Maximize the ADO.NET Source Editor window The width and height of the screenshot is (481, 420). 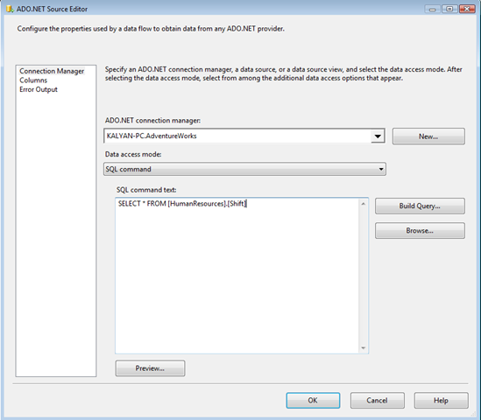click(449, 10)
